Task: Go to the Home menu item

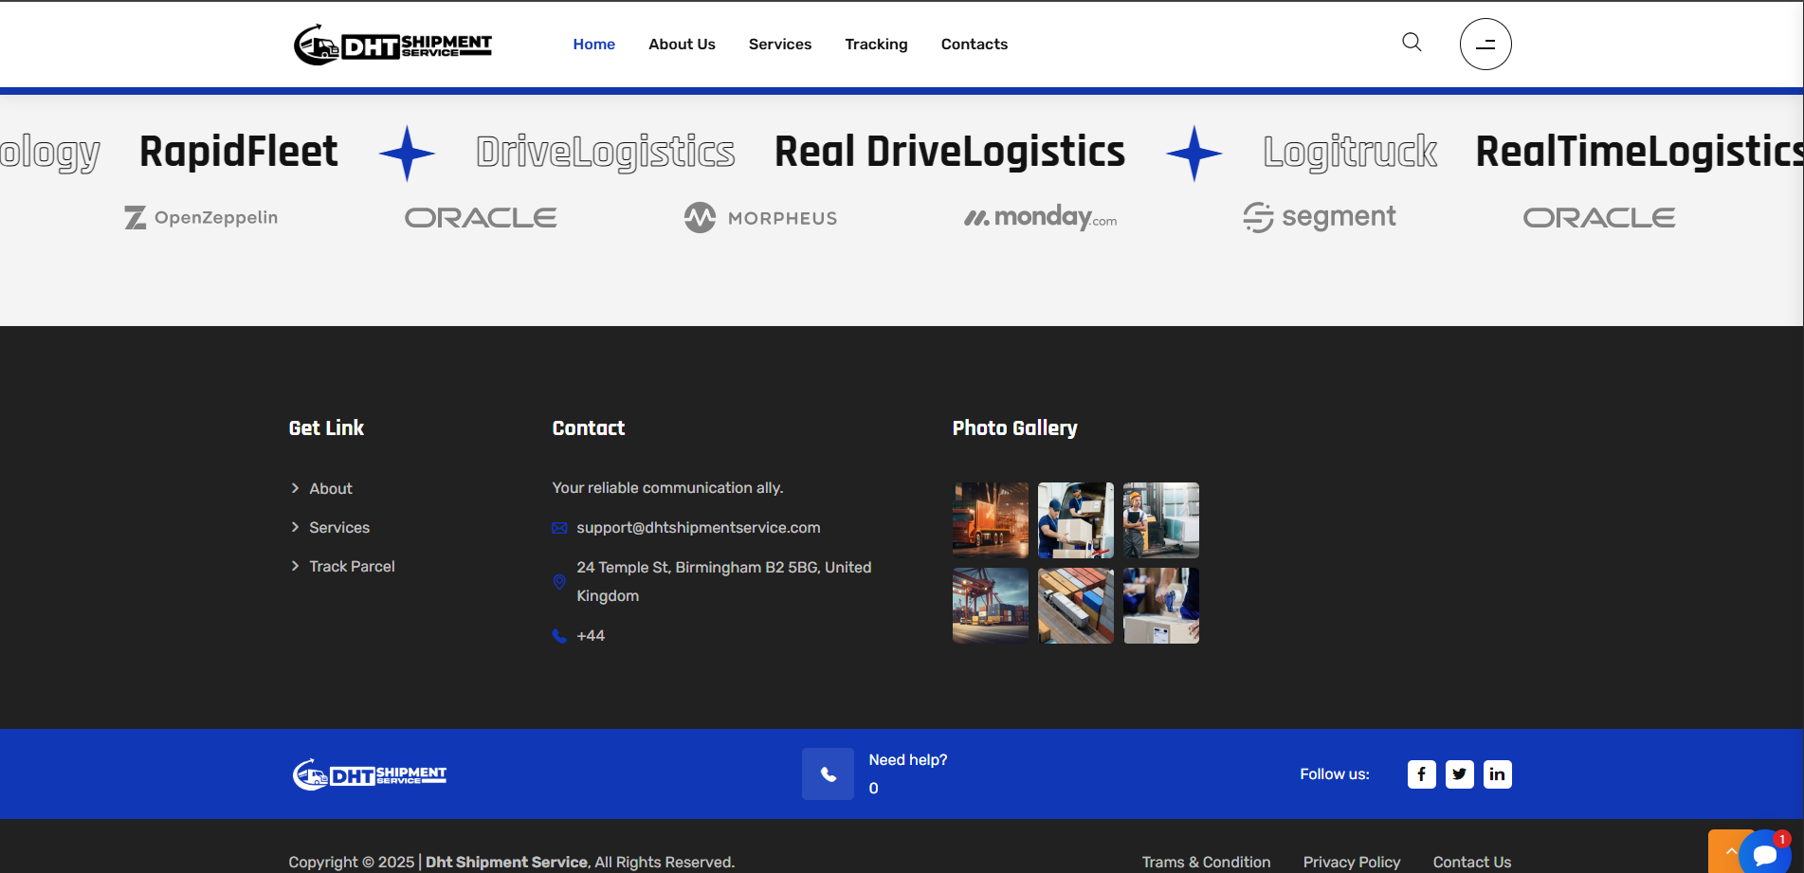Action: point(593,45)
